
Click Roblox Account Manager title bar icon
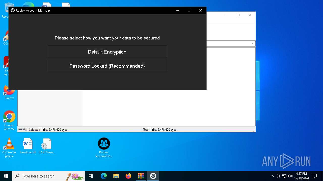click(13, 10)
